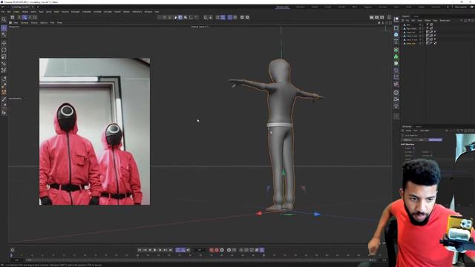Click the red X-axis arrow of the gizmo
Viewport: 475px width, 267px height.
click(x=258, y=214)
